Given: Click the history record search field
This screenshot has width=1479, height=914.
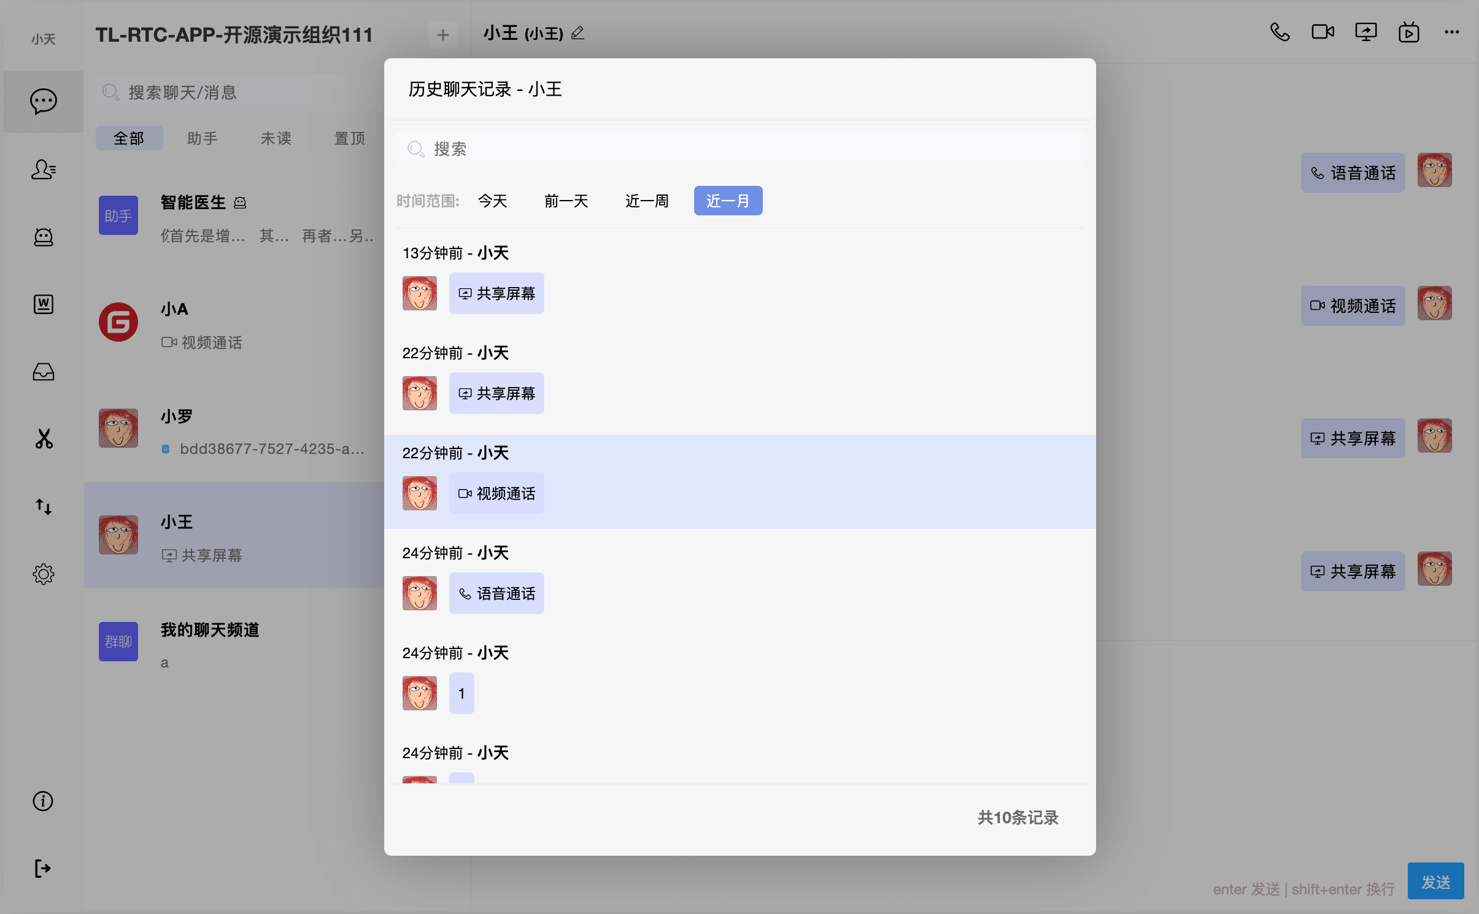Looking at the screenshot, I should click(x=739, y=149).
